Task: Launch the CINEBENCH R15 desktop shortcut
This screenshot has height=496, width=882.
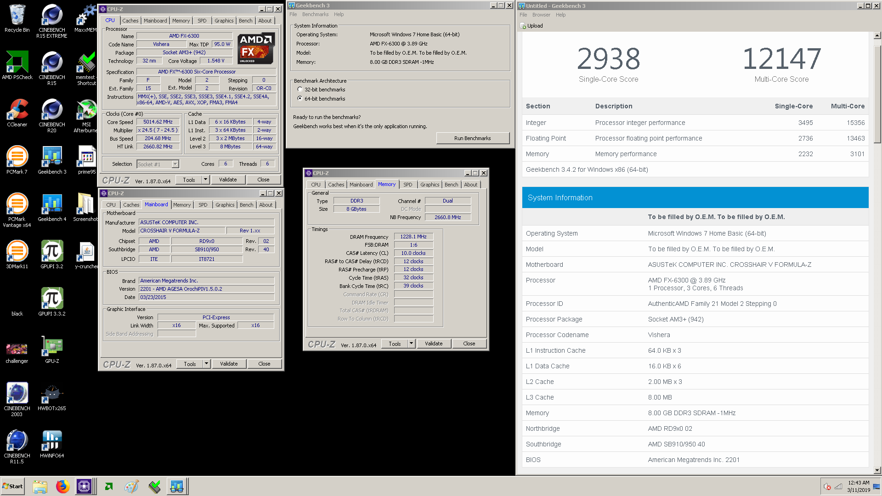Action: [x=52, y=68]
